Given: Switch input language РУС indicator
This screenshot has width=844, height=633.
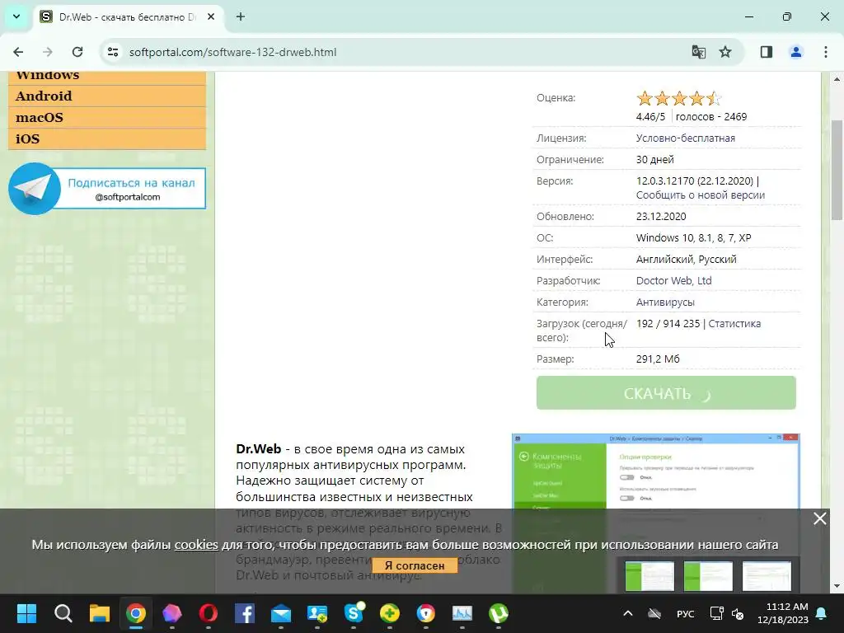Looking at the screenshot, I should [x=685, y=613].
